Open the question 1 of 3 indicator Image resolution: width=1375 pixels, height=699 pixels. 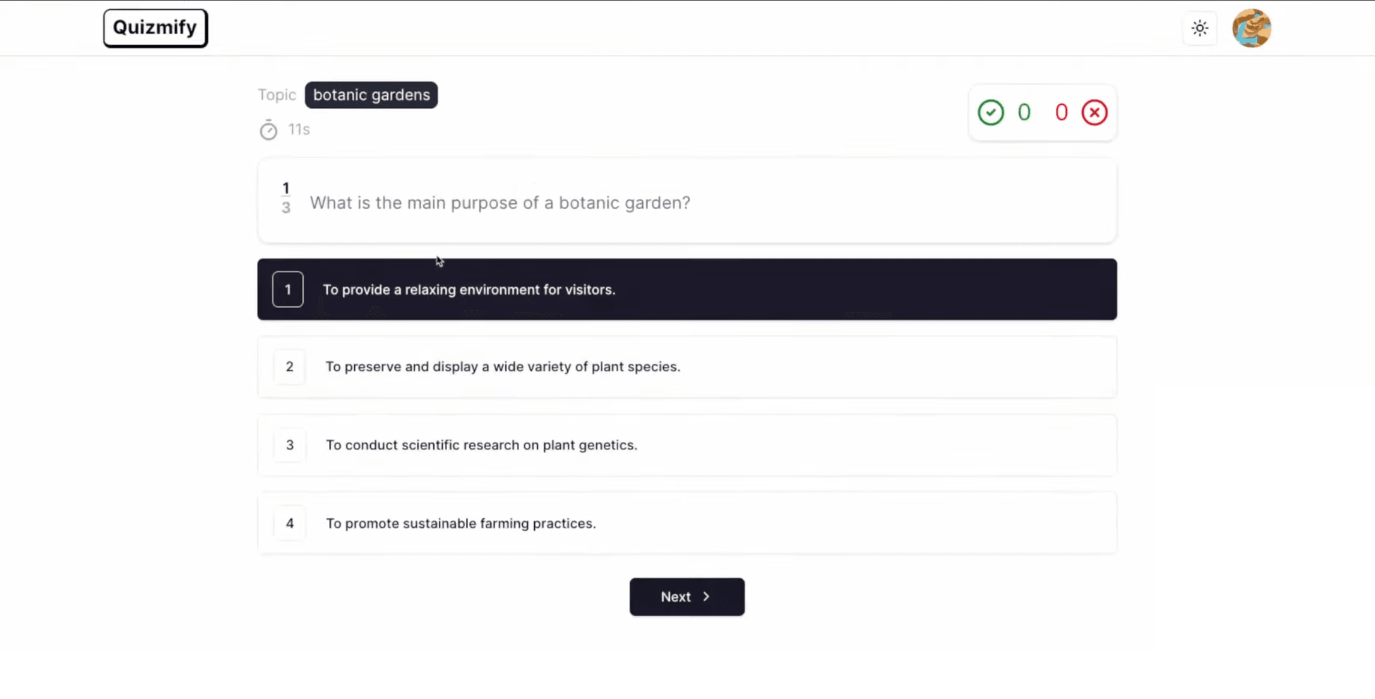pyautogui.click(x=286, y=197)
